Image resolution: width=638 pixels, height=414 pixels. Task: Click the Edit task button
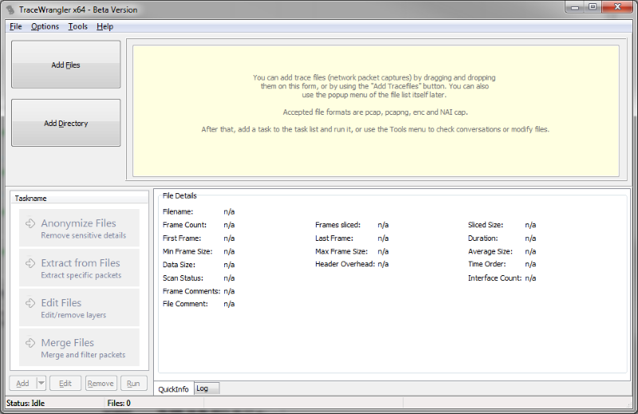pyautogui.click(x=65, y=383)
